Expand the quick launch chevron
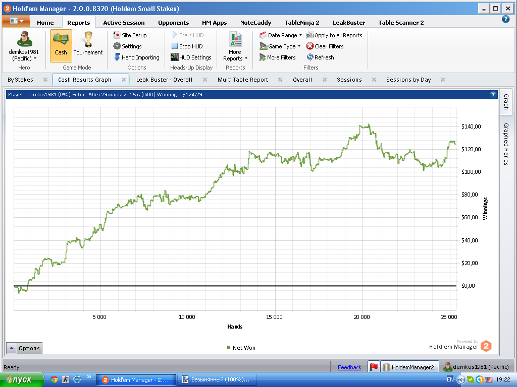This screenshot has width=517, height=387. point(89,377)
